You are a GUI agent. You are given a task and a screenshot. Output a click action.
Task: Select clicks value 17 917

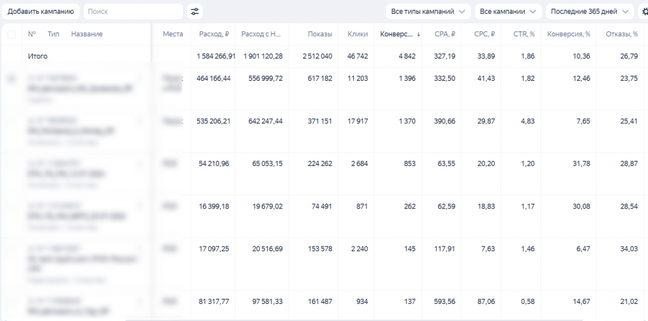click(x=358, y=121)
